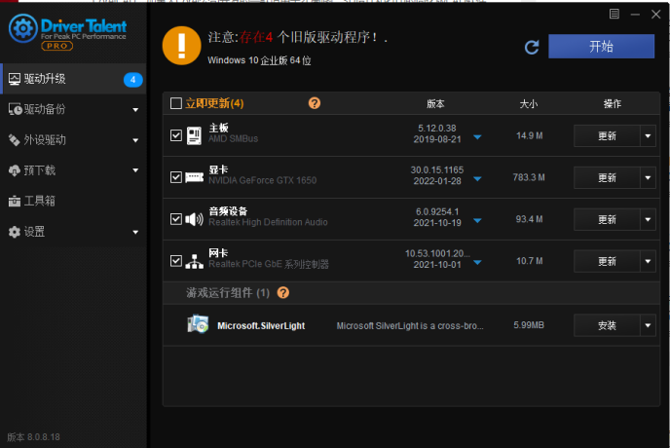This screenshot has height=448, width=670.
Task: Expand version list for Realtek audio 6.0.9254.1
Action: [478, 220]
